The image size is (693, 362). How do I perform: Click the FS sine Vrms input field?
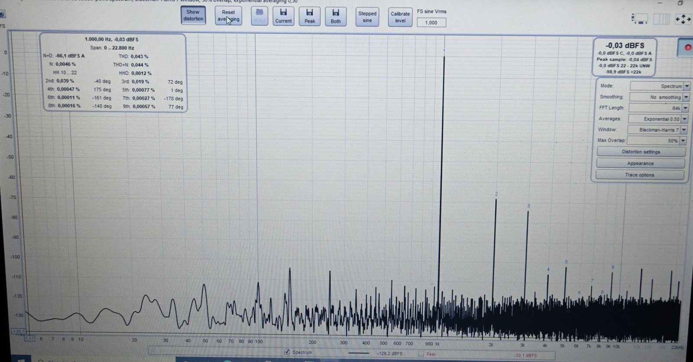[x=431, y=23]
